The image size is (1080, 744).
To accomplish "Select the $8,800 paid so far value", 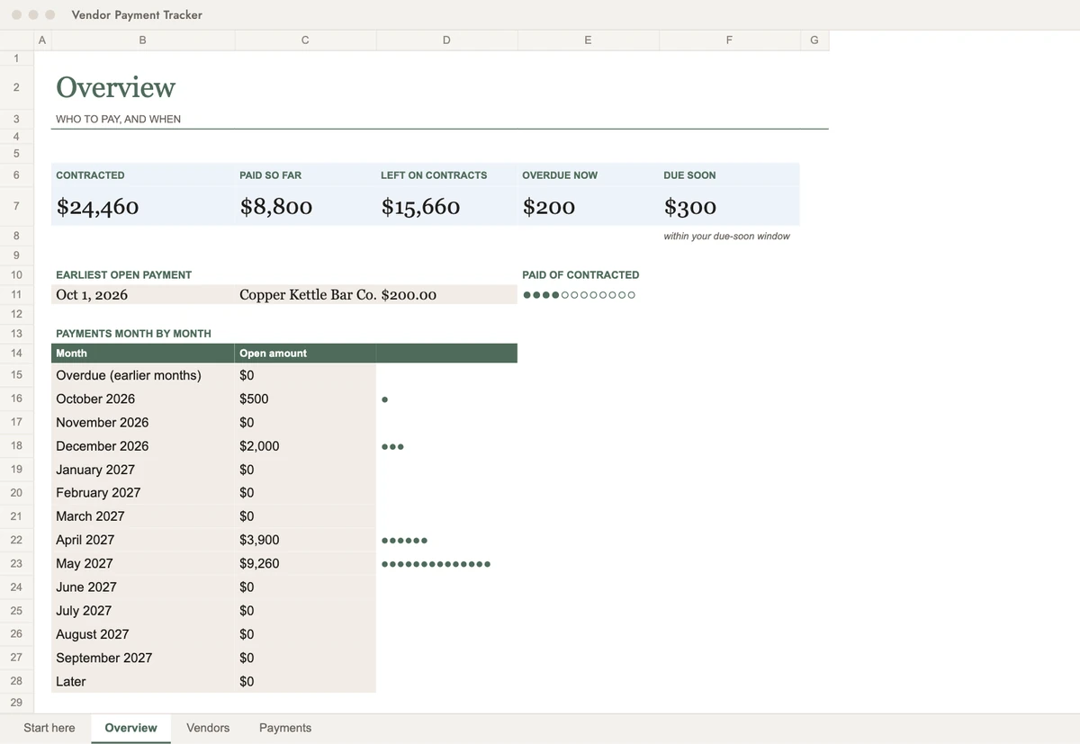I will [x=275, y=207].
